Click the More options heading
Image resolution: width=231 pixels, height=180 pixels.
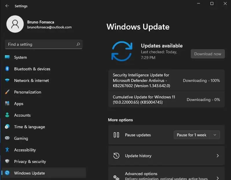click(120, 120)
